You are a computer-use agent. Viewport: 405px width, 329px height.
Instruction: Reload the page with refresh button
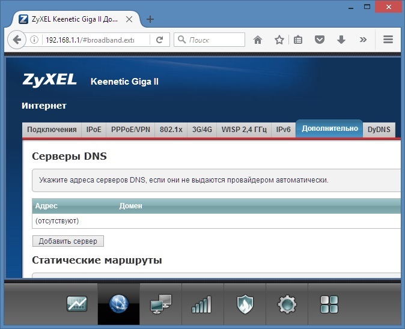pyautogui.click(x=160, y=40)
